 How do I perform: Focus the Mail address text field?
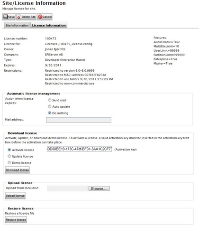pos(79,120)
